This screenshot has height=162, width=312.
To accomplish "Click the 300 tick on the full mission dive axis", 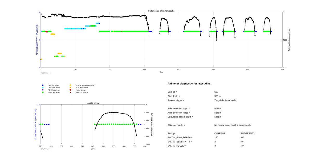I will coord(144,70).
